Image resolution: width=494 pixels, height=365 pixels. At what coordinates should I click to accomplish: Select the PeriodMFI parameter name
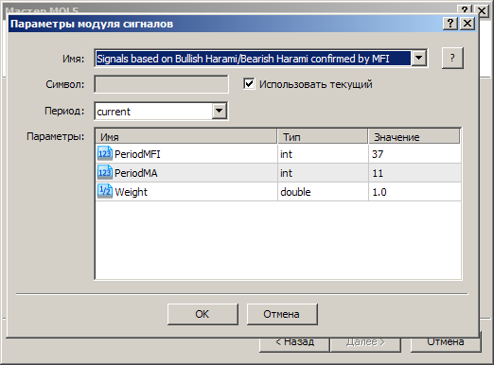[137, 154]
